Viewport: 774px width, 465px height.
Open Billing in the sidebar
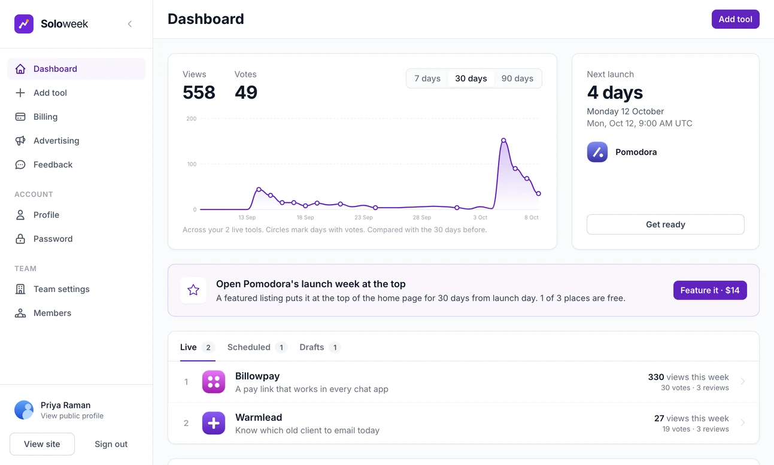coord(76,117)
